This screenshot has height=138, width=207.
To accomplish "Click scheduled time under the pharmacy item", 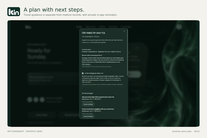I will tap(91, 111).
